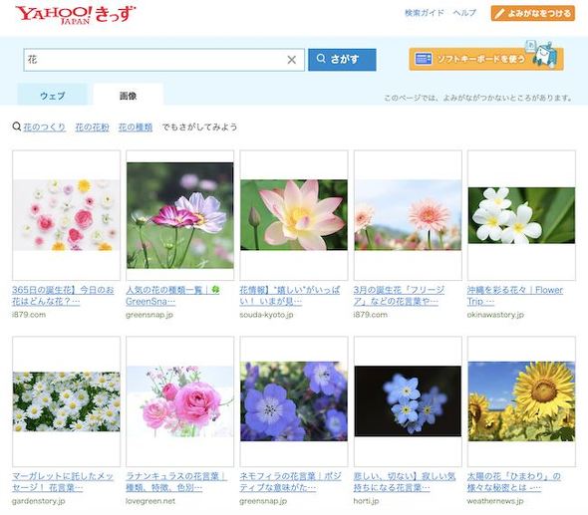Click the よみがなをつける pencil button

tap(533, 14)
